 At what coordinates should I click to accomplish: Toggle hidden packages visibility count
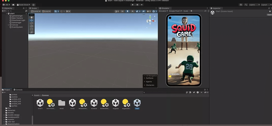(x=206, y=92)
